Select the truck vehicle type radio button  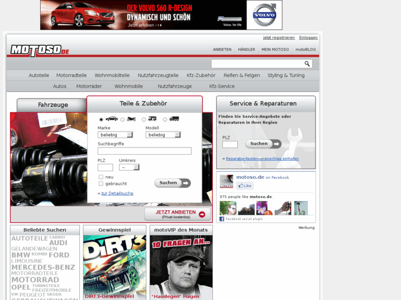tap(165, 119)
